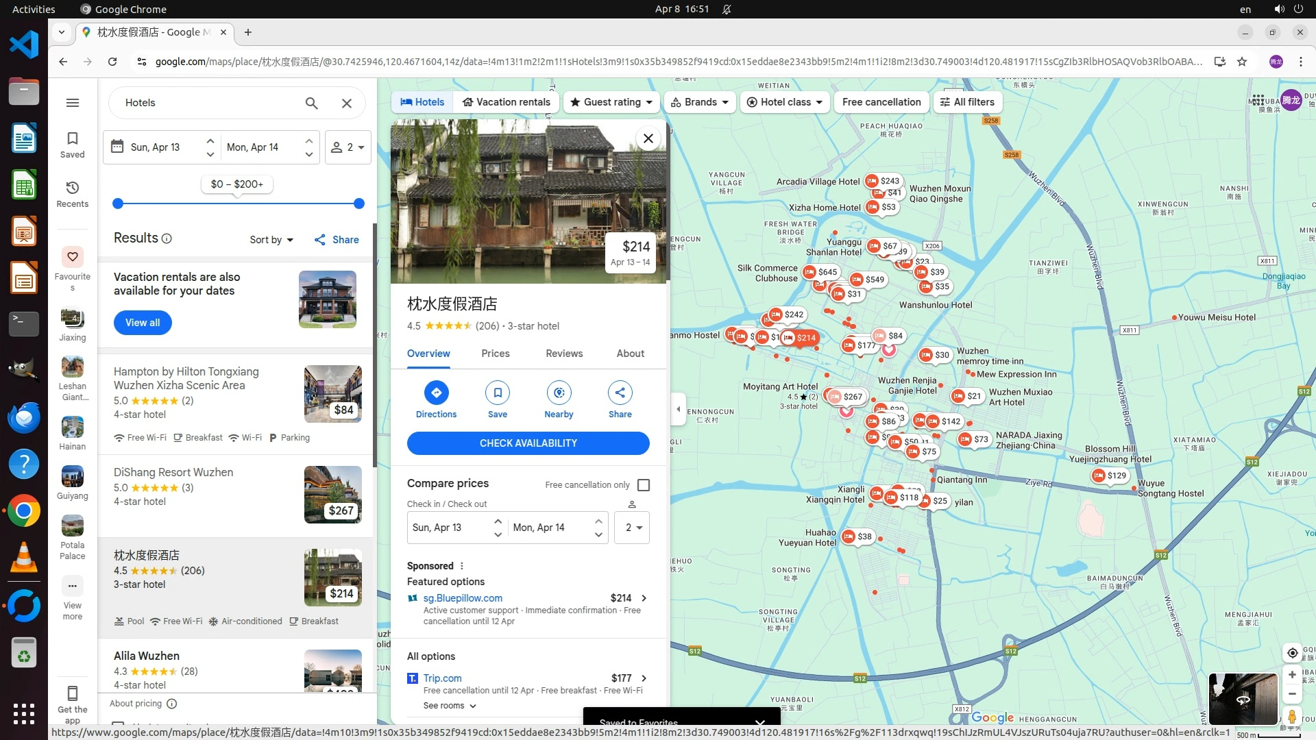Enable the Free cancellation only checkbox
Screen dimensions: 1316x740
pyautogui.click(x=643, y=485)
